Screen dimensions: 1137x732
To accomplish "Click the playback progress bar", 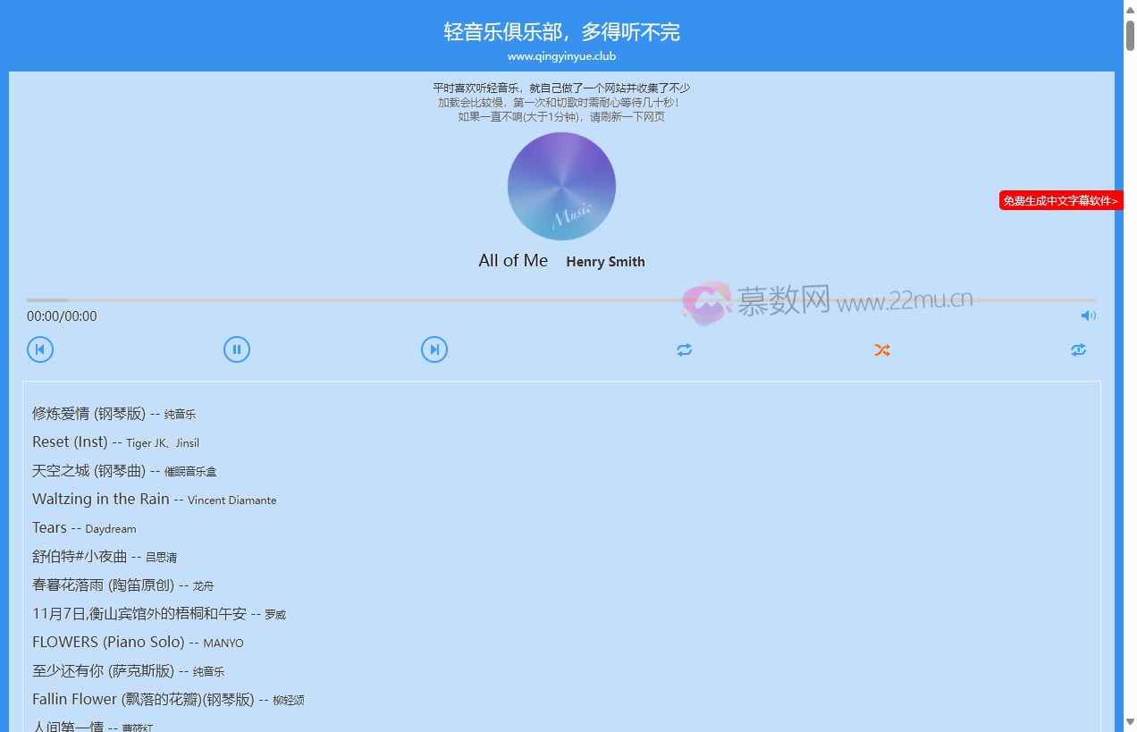I will 561,300.
